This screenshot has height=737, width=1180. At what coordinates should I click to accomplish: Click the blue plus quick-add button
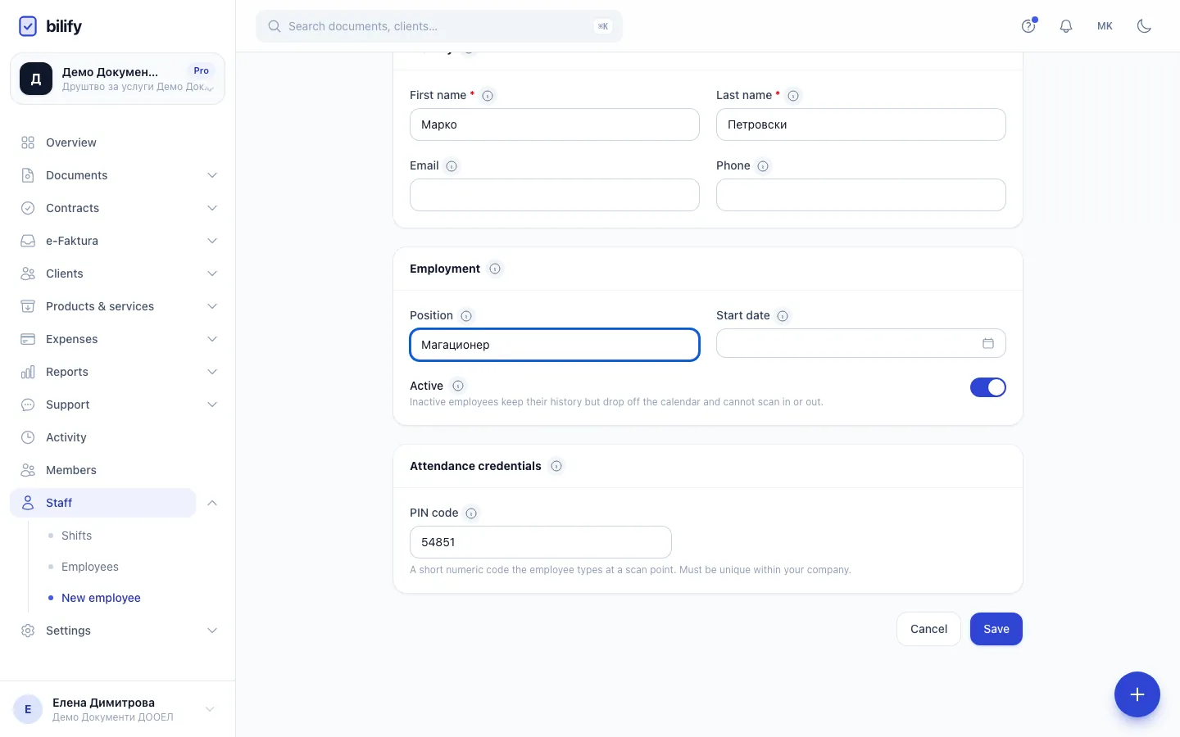pyautogui.click(x=1137, y=694)
